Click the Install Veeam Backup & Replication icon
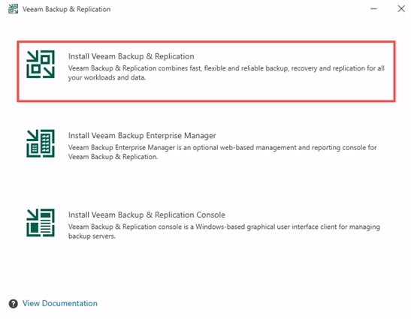The image size is (411, 319). (x=41, y=64)
